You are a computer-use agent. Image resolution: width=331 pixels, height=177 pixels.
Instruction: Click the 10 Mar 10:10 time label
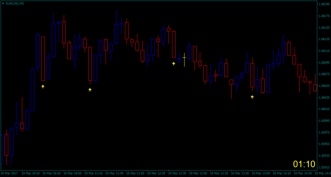tap(31, 173)
